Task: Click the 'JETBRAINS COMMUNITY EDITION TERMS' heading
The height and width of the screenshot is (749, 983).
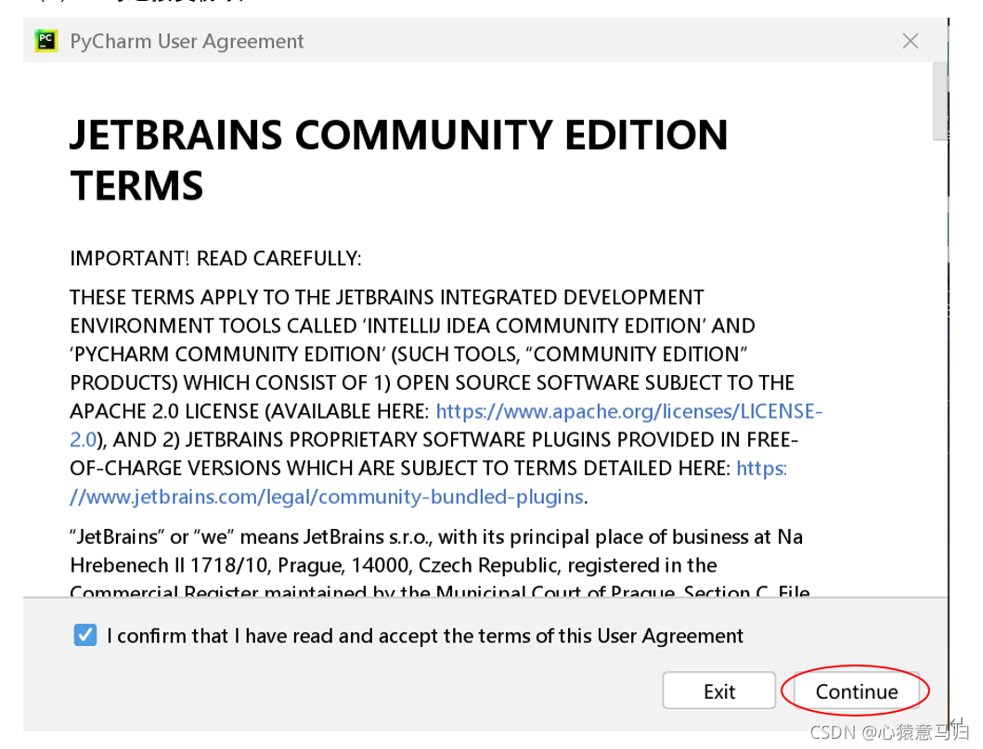Action: 399,160
